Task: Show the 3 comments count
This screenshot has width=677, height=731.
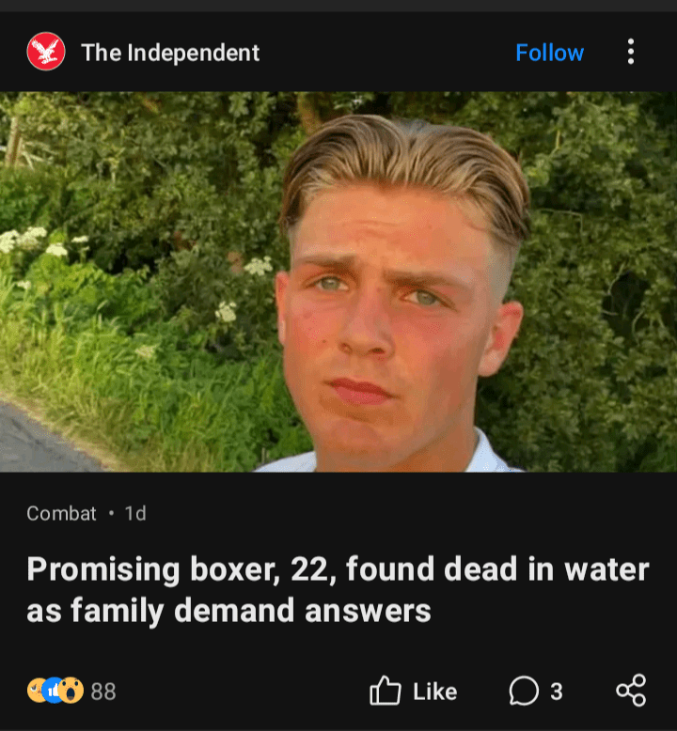Action: 556,692
